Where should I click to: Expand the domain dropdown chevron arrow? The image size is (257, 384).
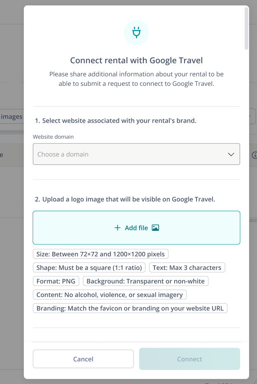coord(231,154)
